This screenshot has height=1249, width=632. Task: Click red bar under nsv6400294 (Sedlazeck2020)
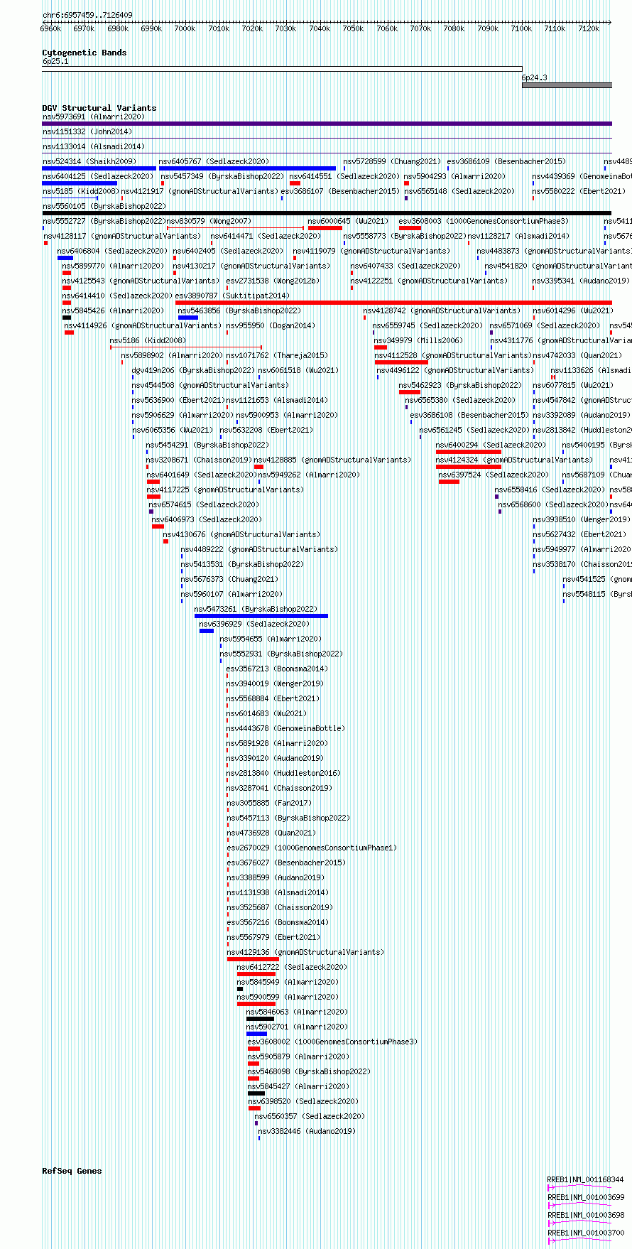click(469, 452)
